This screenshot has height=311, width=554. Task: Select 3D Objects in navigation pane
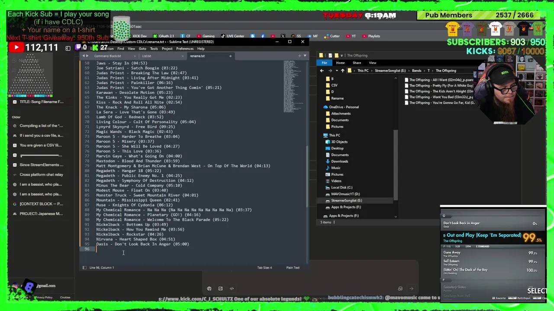[339, 142]
